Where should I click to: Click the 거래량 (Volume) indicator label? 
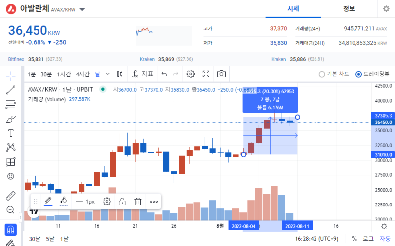pyautogui.click(x=47, y=99)
